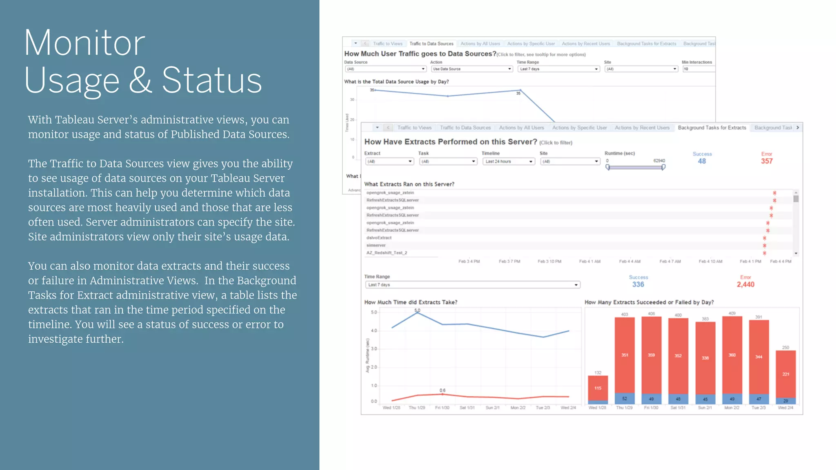This screenshot has height=470, width=836.
Task: Open the Time Range Last 7 days dropdown
Action: (x=472, y=285)
